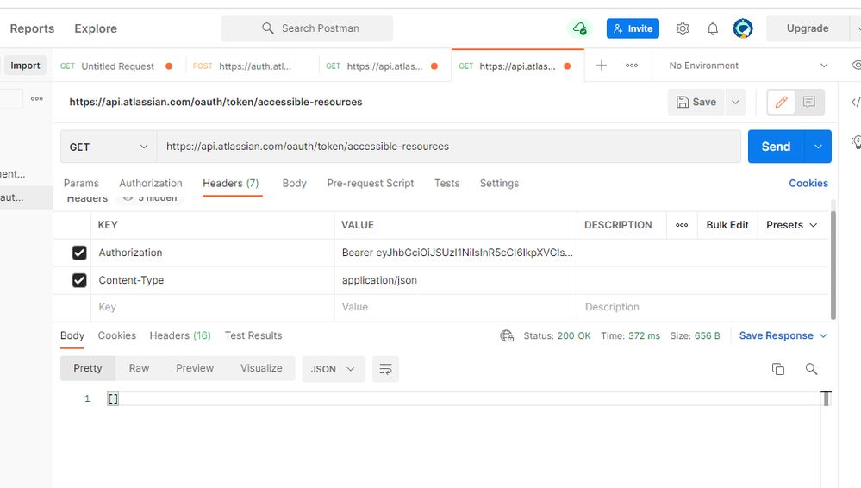Click the network globe-lock icon near Status

[507, 335]
